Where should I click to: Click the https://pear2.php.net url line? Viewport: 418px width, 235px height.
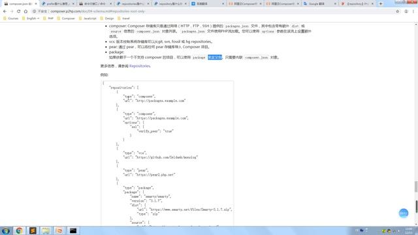coord(150,174)
